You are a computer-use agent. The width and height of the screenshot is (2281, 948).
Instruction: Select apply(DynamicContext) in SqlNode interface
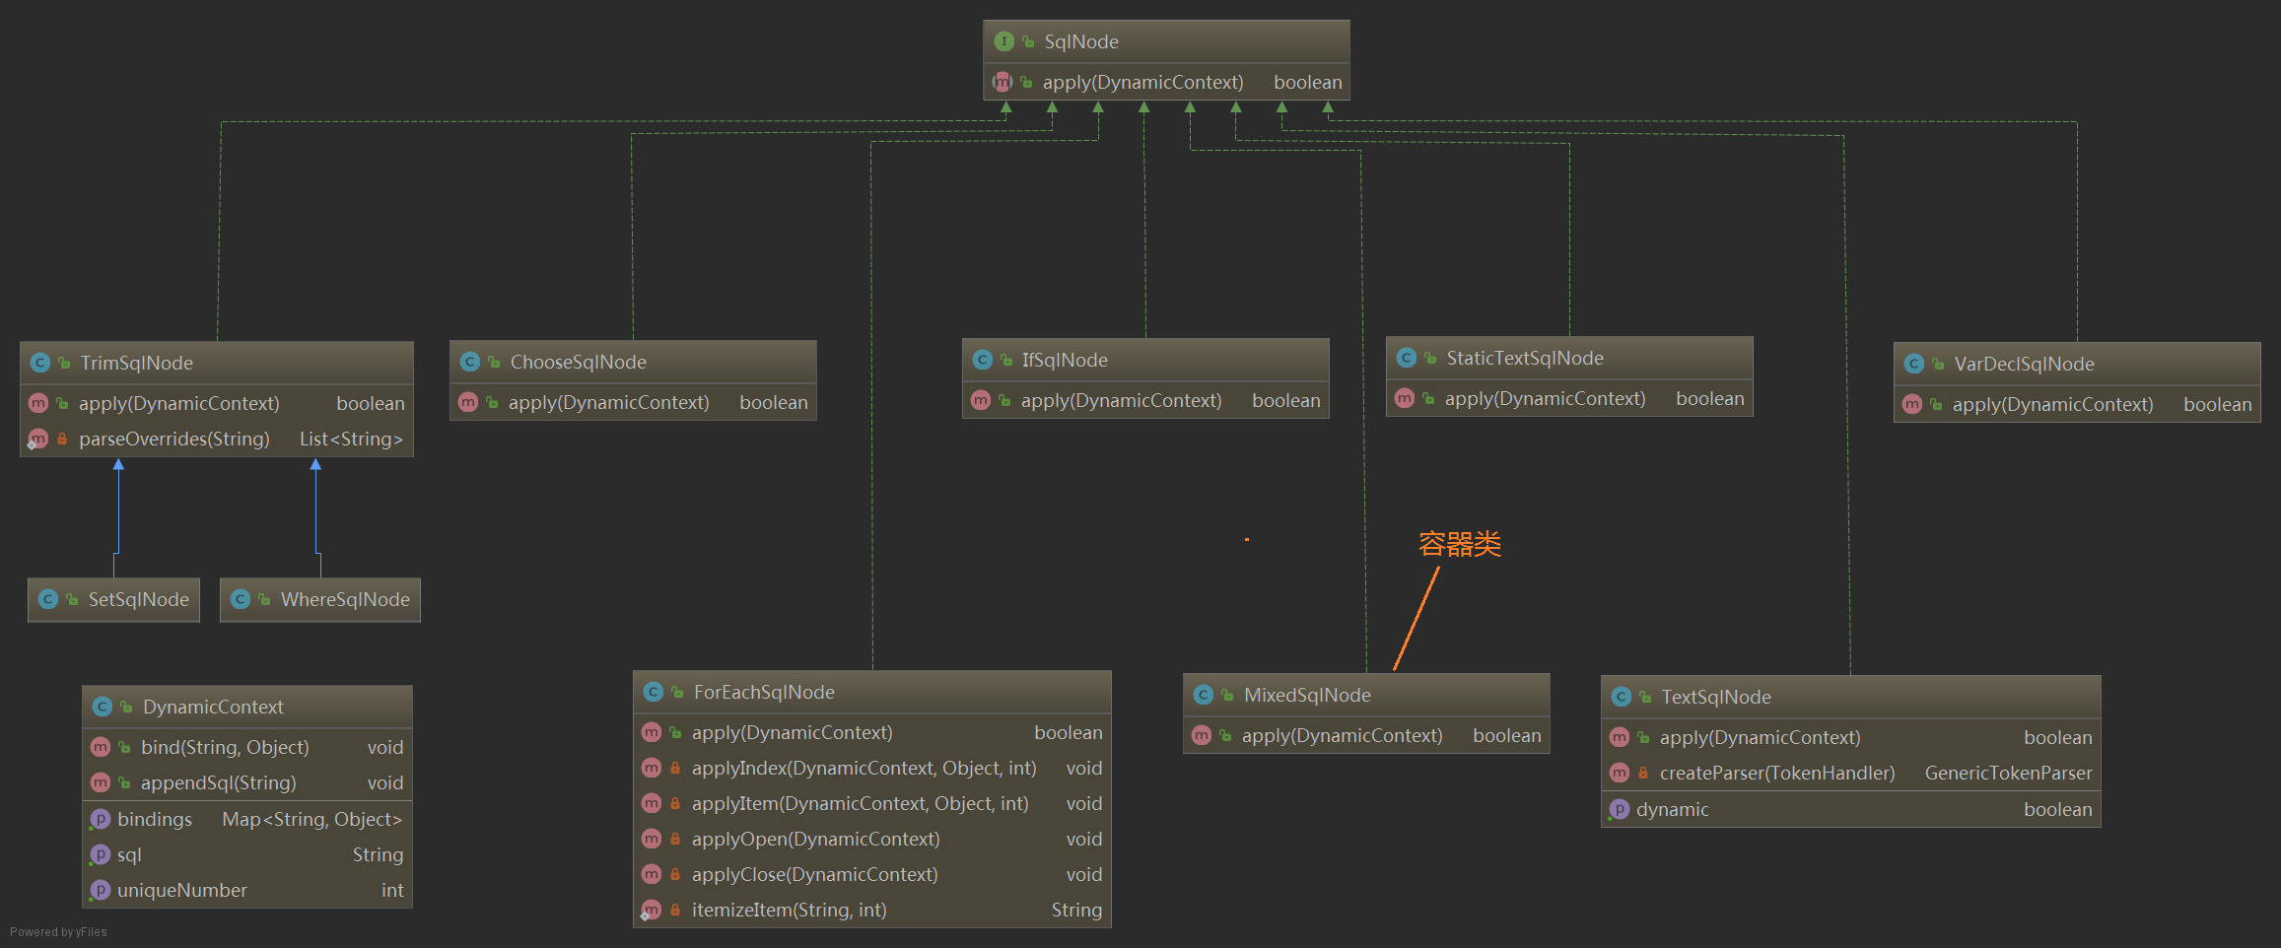[1143, 82]
